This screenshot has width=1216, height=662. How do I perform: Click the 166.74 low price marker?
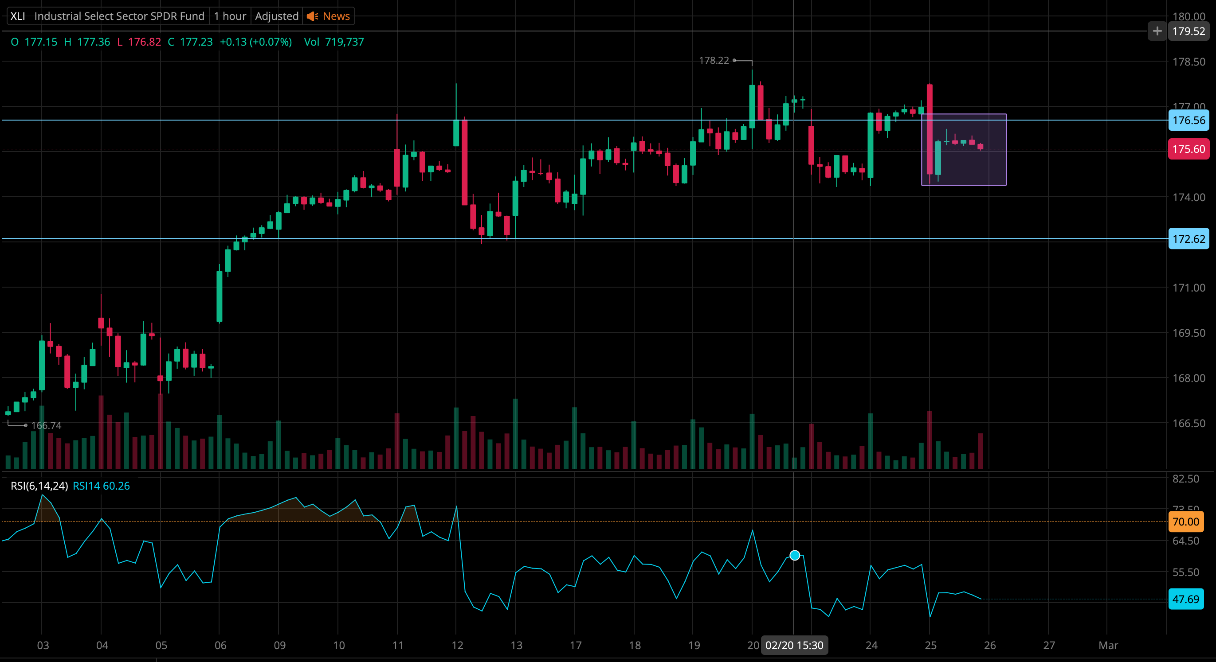click(x=46, y=425)
